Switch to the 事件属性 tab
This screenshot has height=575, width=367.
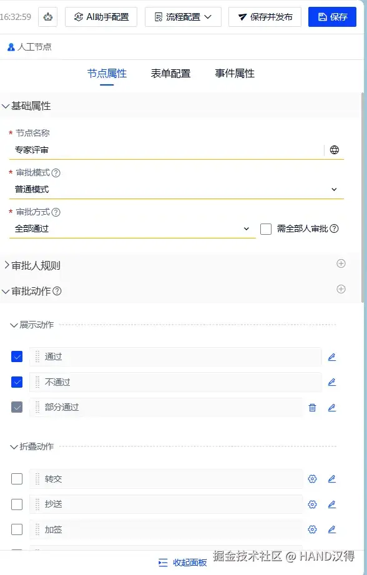pos(235,73)
